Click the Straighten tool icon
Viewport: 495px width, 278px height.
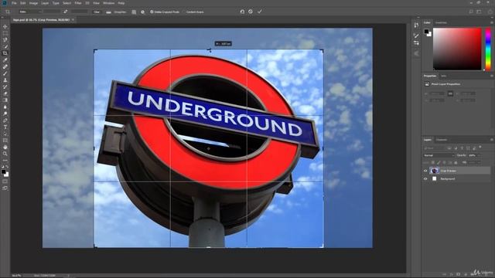tap(108, 12)
